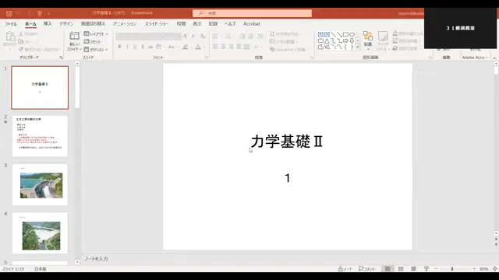Screen dimensions: 499x280
Task: Click the Paste clipboard icon
Action: (10, 37)
